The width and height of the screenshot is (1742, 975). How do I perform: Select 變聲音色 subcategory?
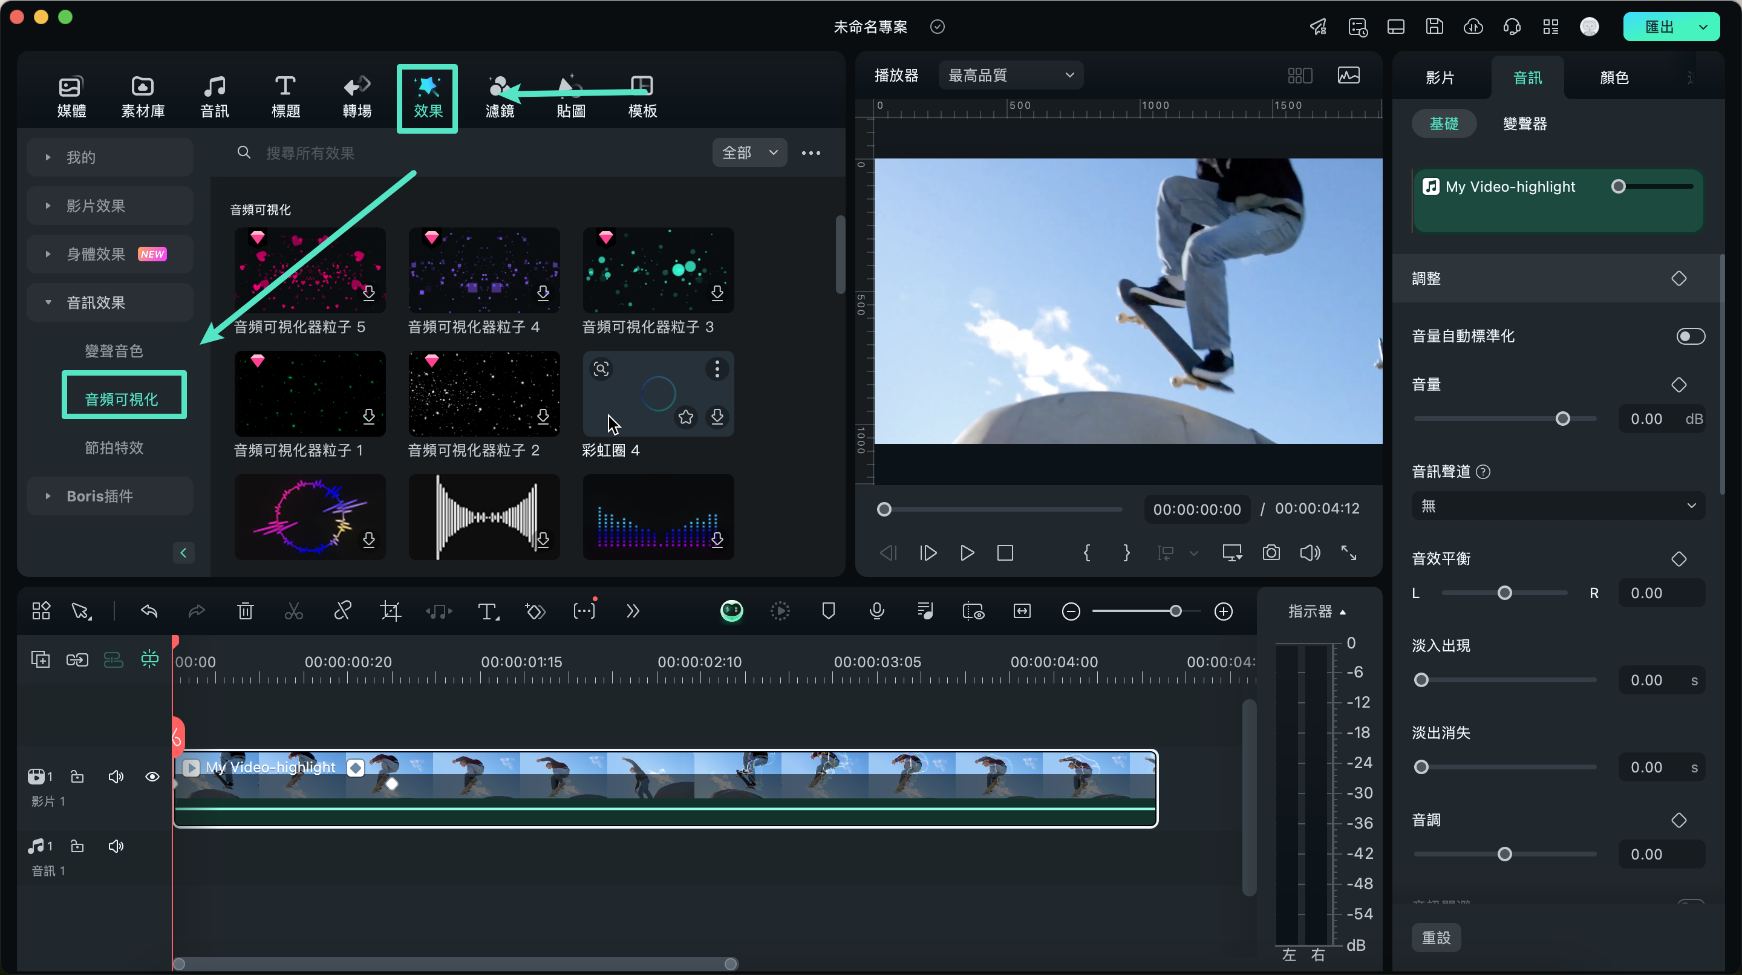tap(114, 351)
